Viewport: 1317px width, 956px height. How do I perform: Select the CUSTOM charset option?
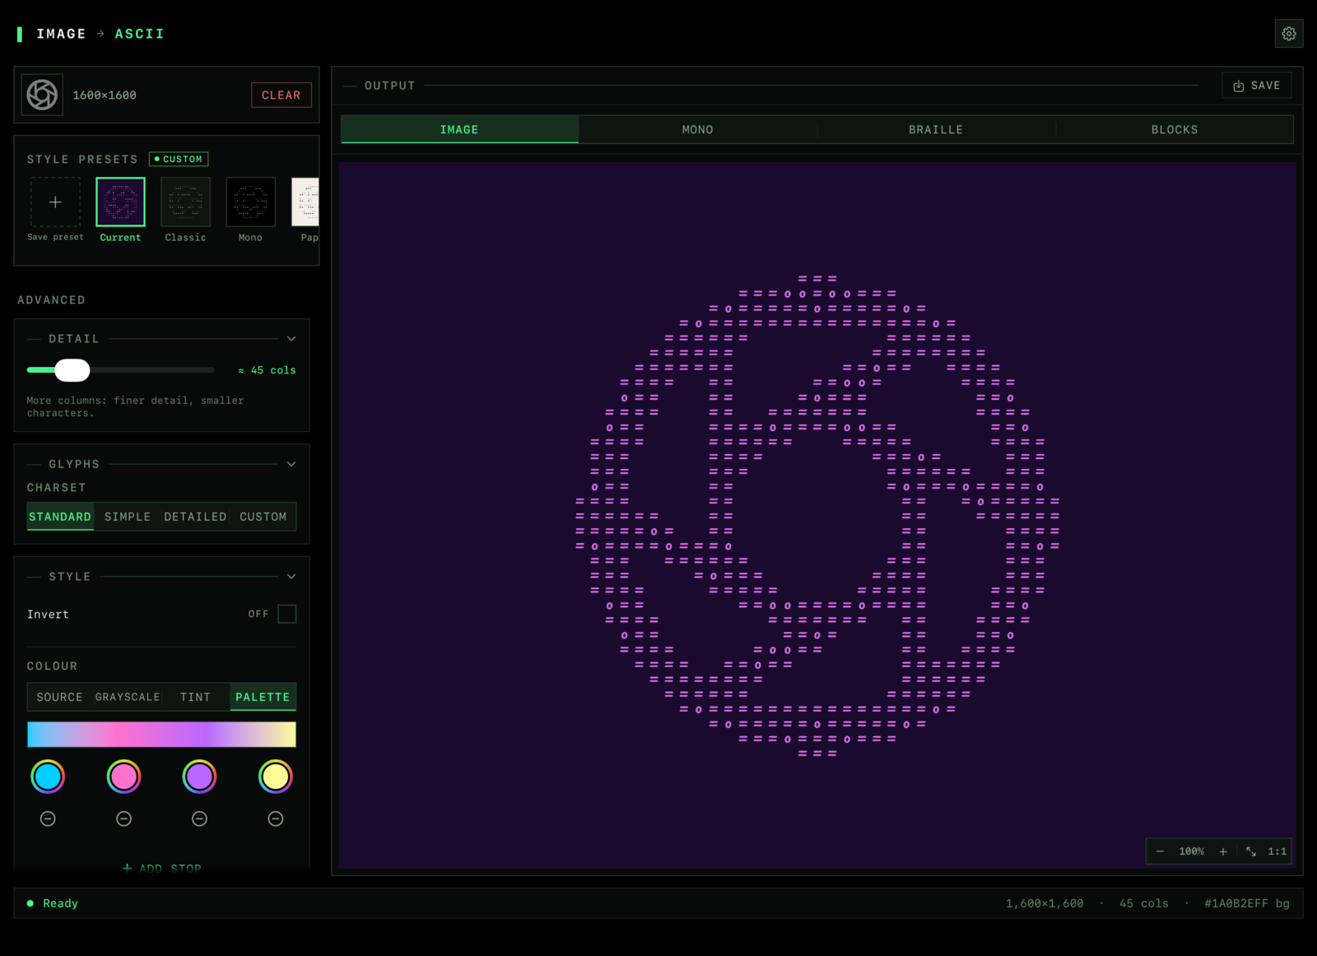tap(263, 517)
